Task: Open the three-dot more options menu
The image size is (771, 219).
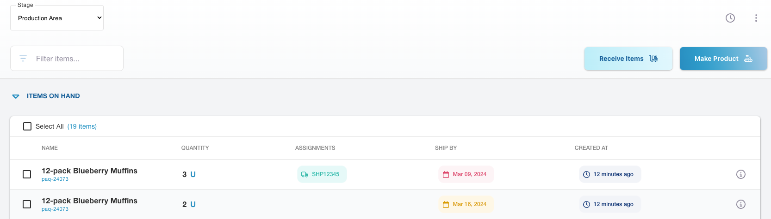Action: click(756, 18)
